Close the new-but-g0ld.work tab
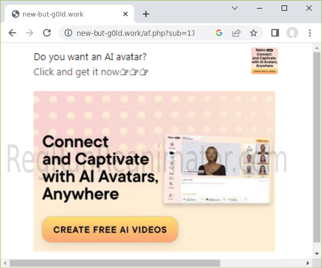 (125, 14)
